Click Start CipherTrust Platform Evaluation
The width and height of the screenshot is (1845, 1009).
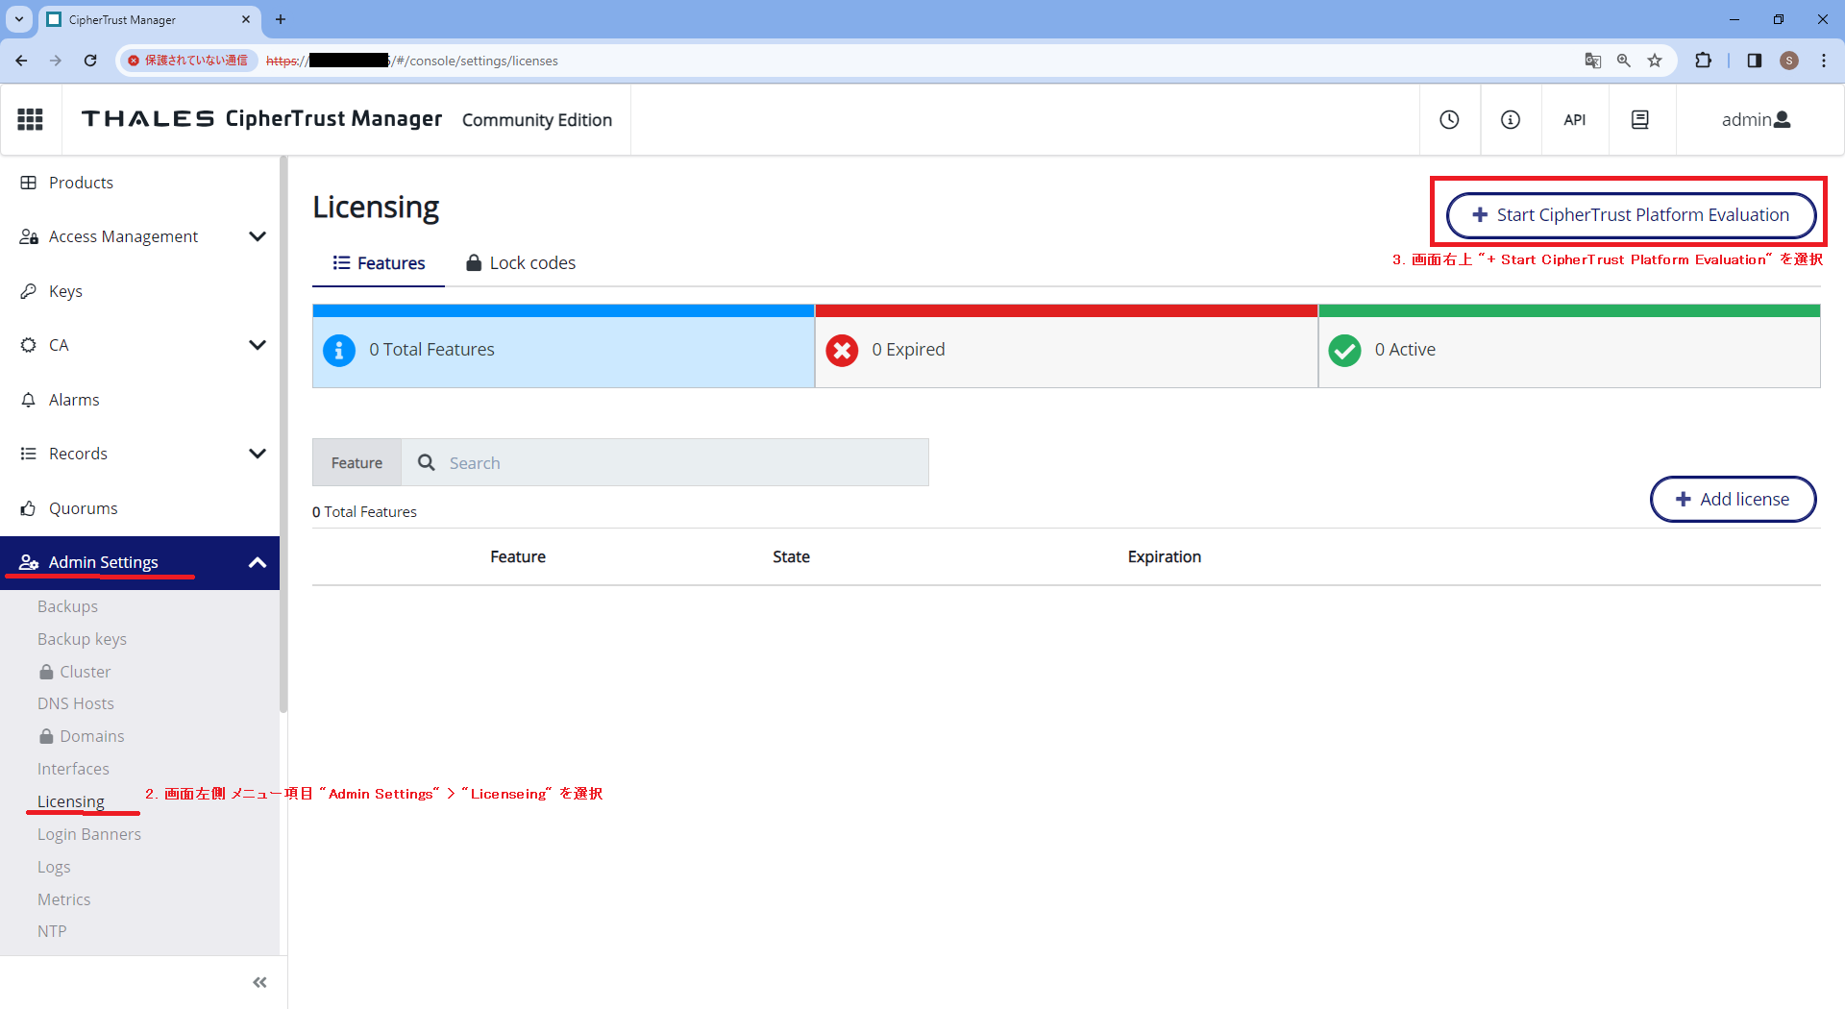pos(1628,214)
